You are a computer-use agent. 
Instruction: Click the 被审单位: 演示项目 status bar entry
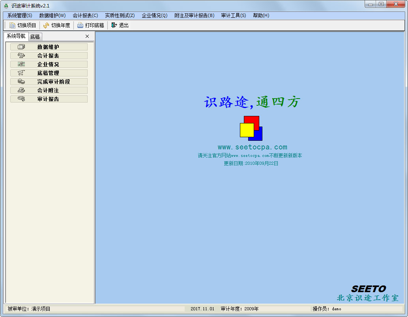tap(29, 309)
